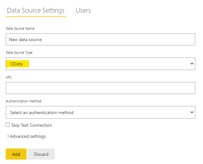The image size is (203, 164).
Task: Click the Discard button
Action: click(41, 154)
